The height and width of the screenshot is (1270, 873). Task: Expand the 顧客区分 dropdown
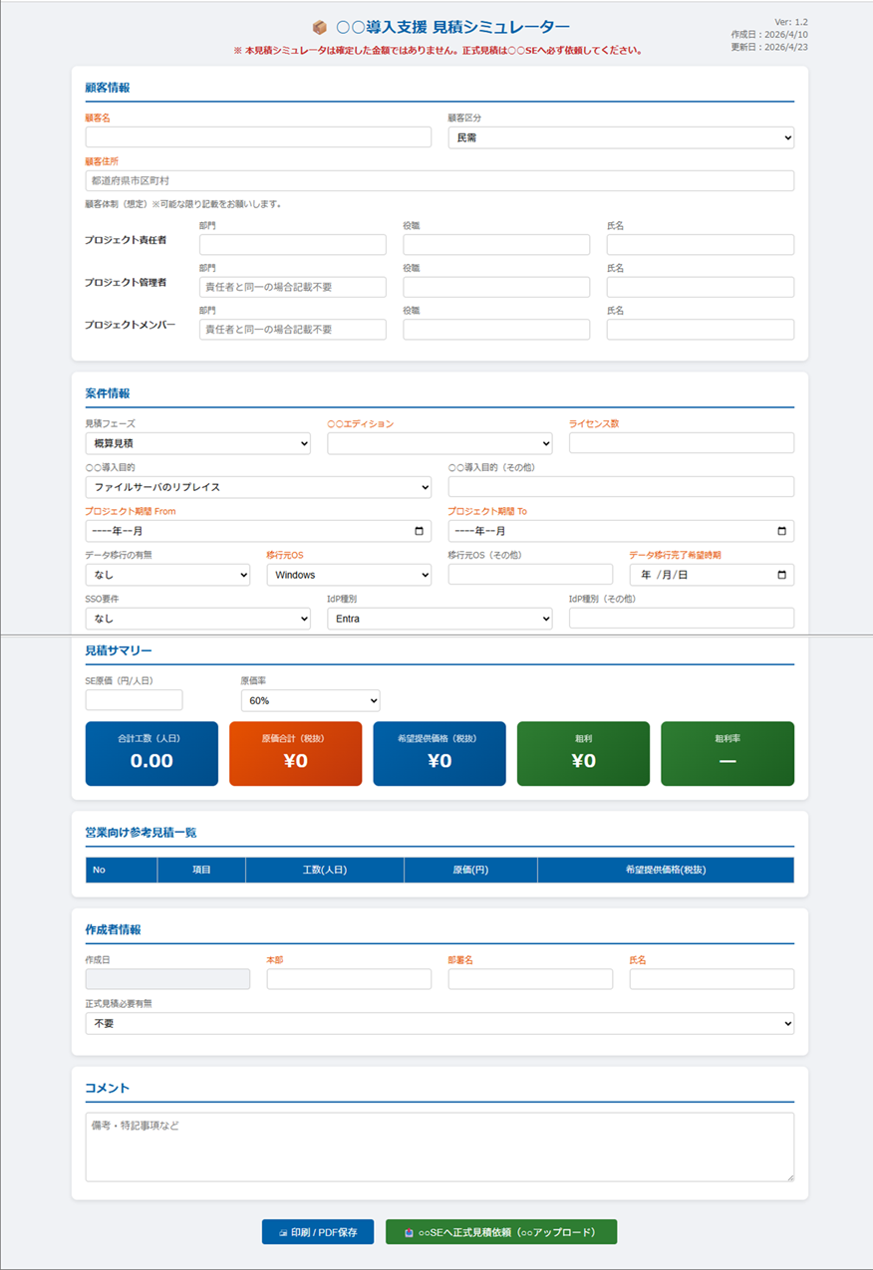(x=621, y=137)
